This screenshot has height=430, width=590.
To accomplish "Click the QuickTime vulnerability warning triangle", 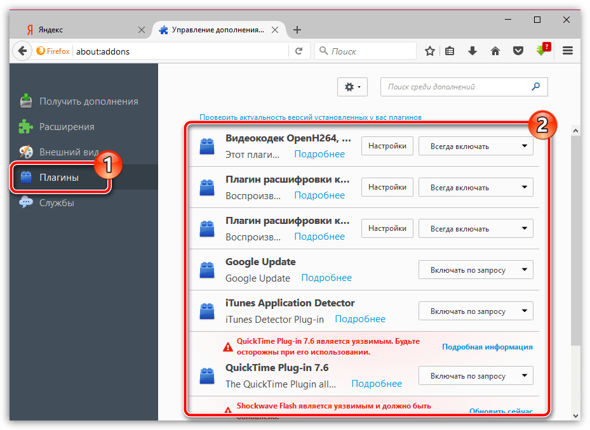I will click(x=228, y=347).
